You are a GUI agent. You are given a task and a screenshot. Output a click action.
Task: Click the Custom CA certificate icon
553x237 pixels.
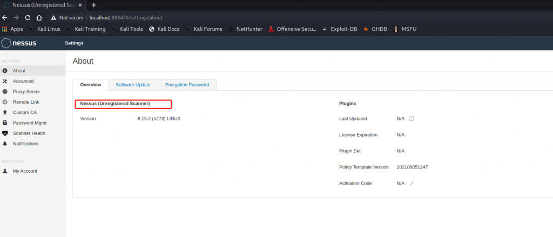pyautogui.click(x=5, y=112)
